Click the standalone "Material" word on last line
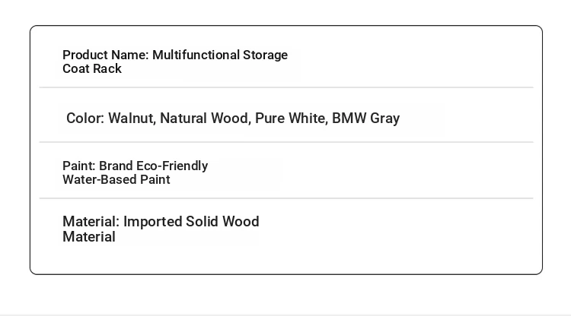The width and height of the screenshot is (571, 316). click(89, 237)
